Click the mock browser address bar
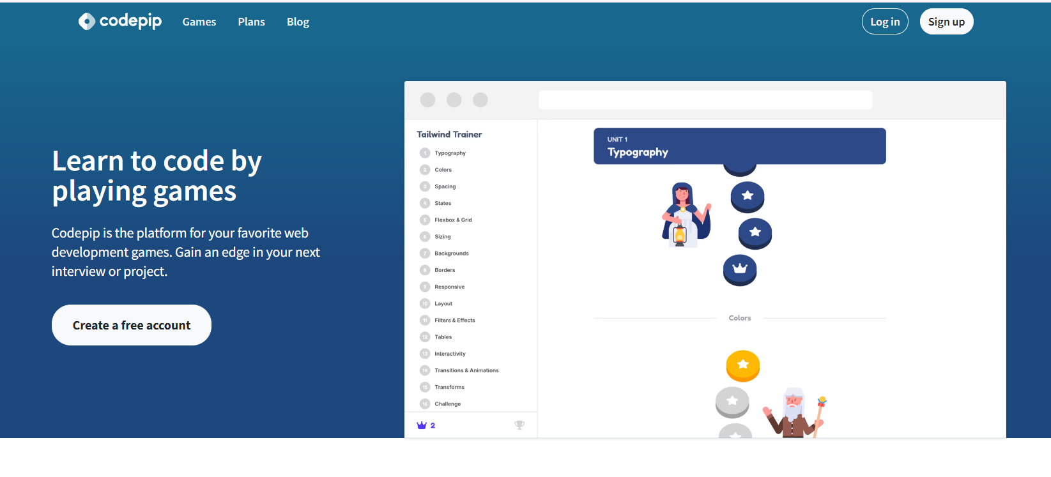 705,100
